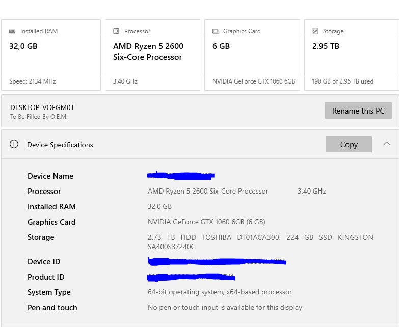The height and width of the screenshot is (327, 402).
Task: Open the 6 GB Graphics Card tile
Action: 252,55
